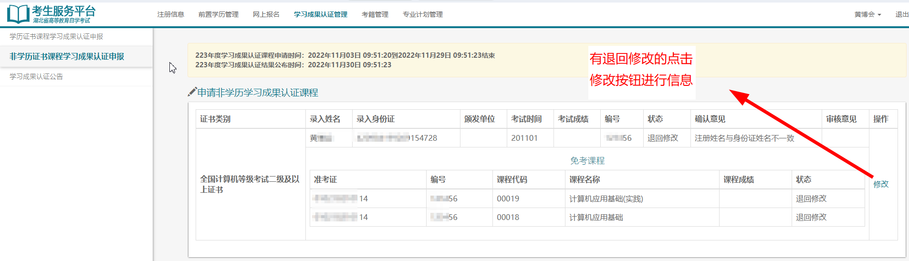Screen dimensions: 909x261
Task: Click the 考生服务平台 book logo icon
Action: click(x=18, y=14)
